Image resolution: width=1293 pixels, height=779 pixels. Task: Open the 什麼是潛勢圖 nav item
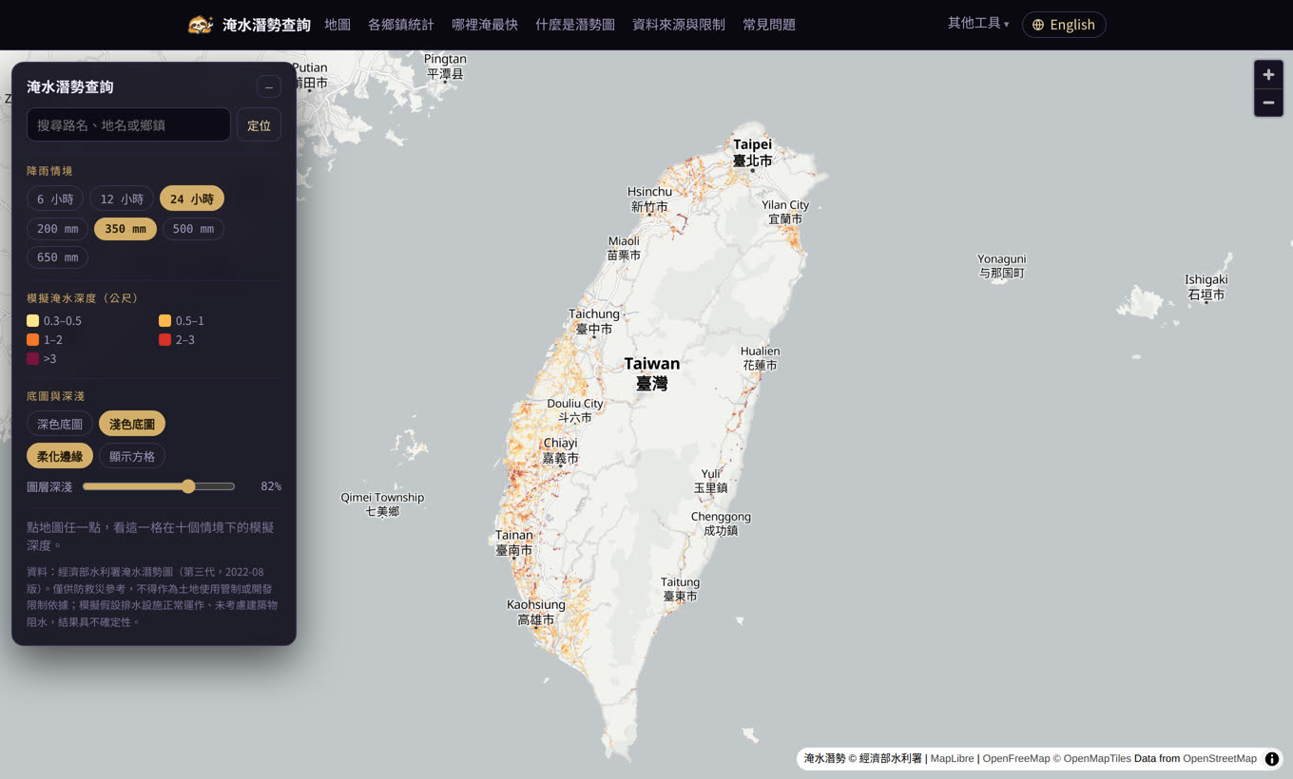point(575,25)
